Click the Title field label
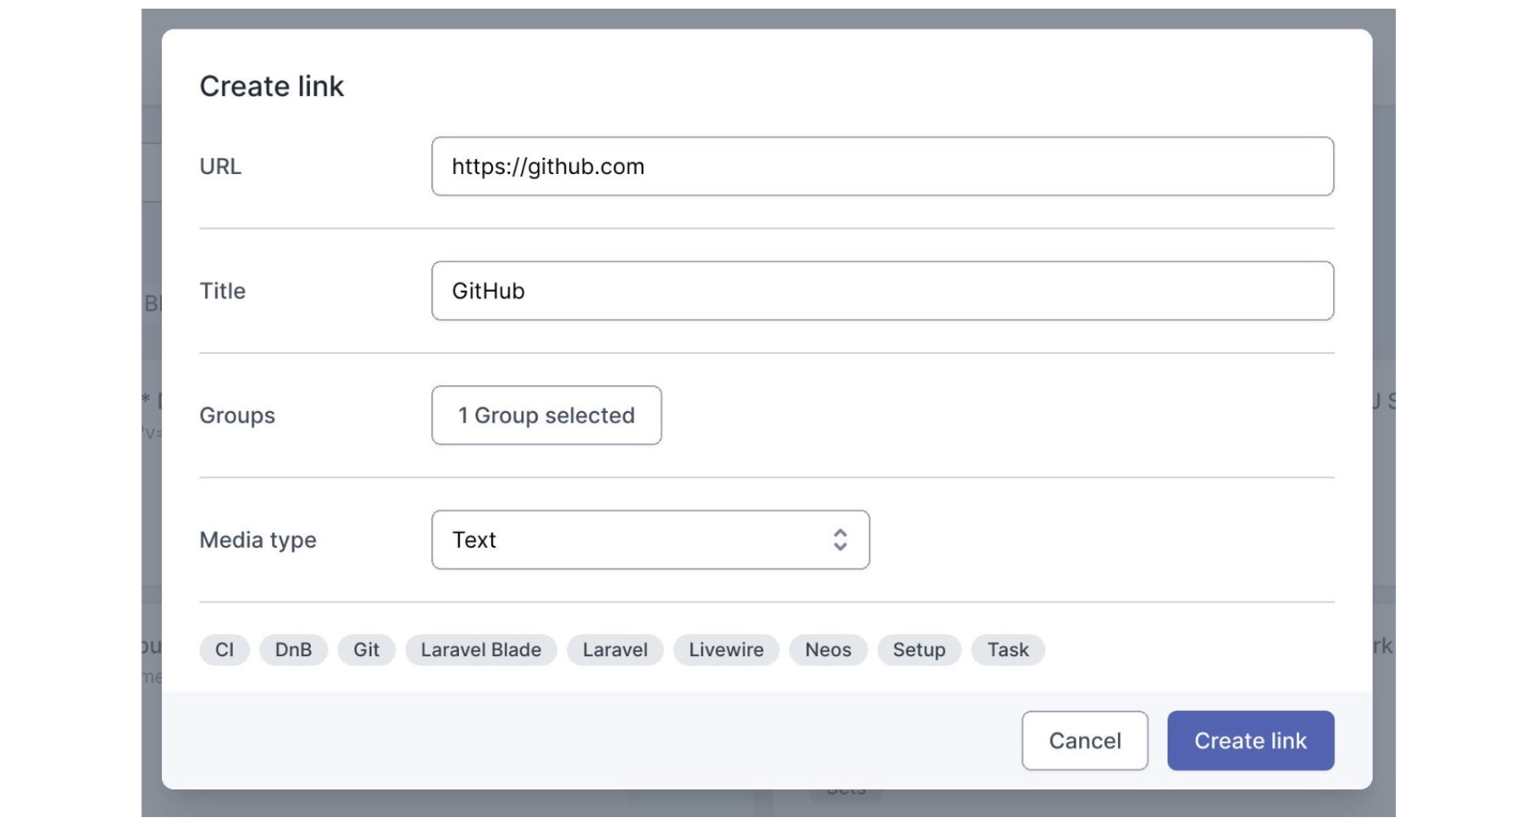This screenshot has height=824, width=1533. point(223,291)
